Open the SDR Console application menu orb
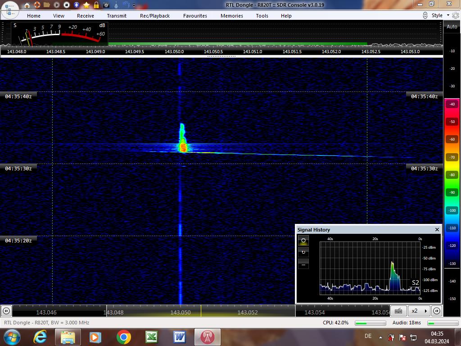The height and width of the screenshot is (346, 461). pos(10,11)
